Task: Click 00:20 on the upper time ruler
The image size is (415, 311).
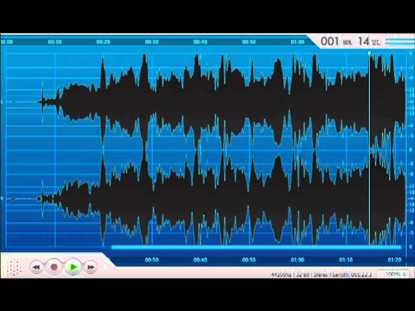Action: 103,42
